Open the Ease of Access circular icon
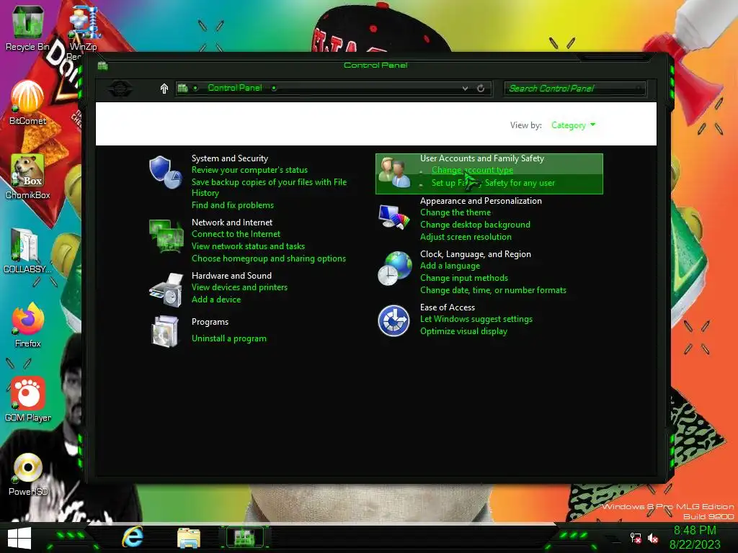738x553 pixels. point(394,320)
